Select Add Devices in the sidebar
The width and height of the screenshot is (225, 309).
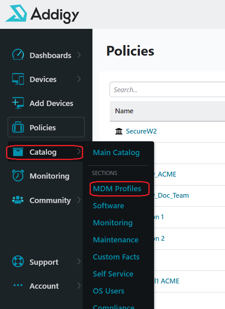(46, 103)
